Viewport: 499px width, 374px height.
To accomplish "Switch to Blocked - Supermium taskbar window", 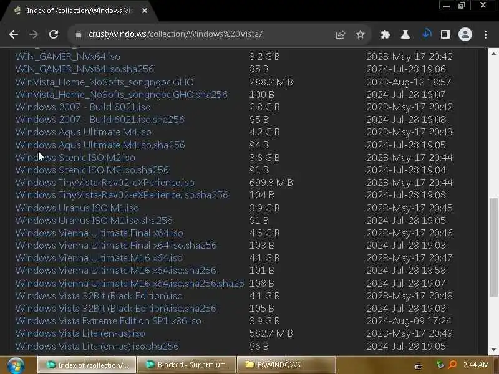I will (186, 365).
